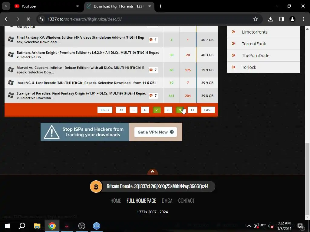The height and width of the screenshot is (232, 310).
Task: Show hidden system tray icons
Action: coord(249,226)
